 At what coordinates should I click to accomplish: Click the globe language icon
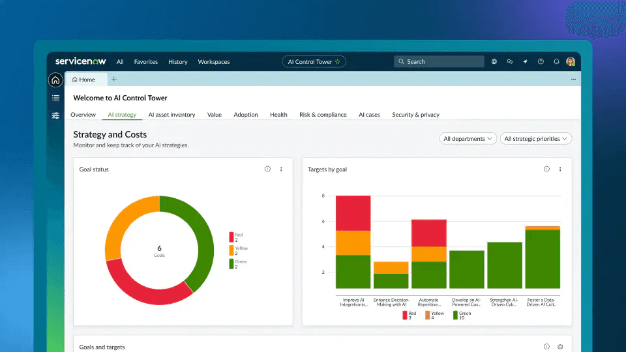click(494, 61)
